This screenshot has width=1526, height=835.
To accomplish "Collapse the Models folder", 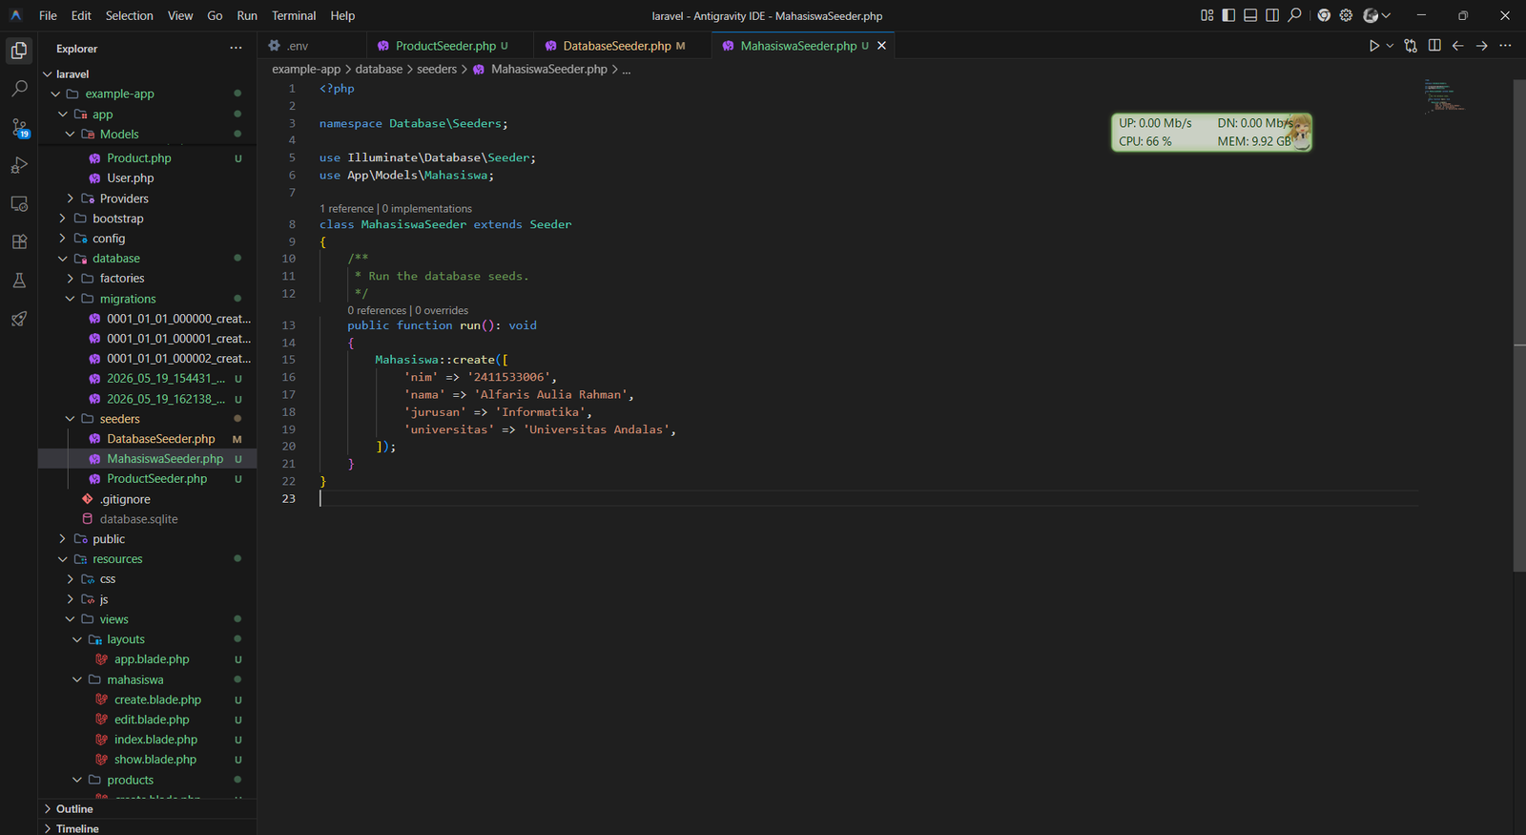I will [x=70, y=135].
